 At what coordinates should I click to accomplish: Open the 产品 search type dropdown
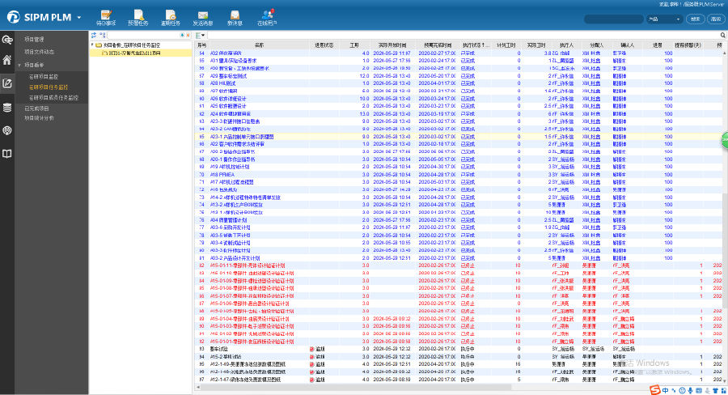tap(664, 19)
